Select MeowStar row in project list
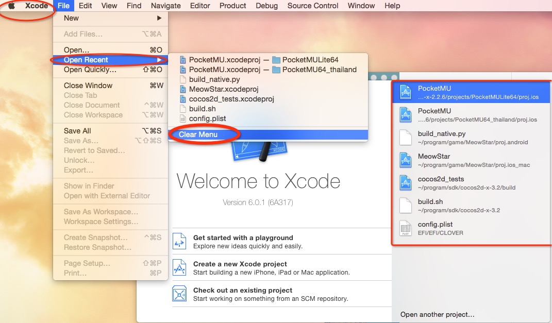This screenshot has width=552, height=323. (471, 160)
